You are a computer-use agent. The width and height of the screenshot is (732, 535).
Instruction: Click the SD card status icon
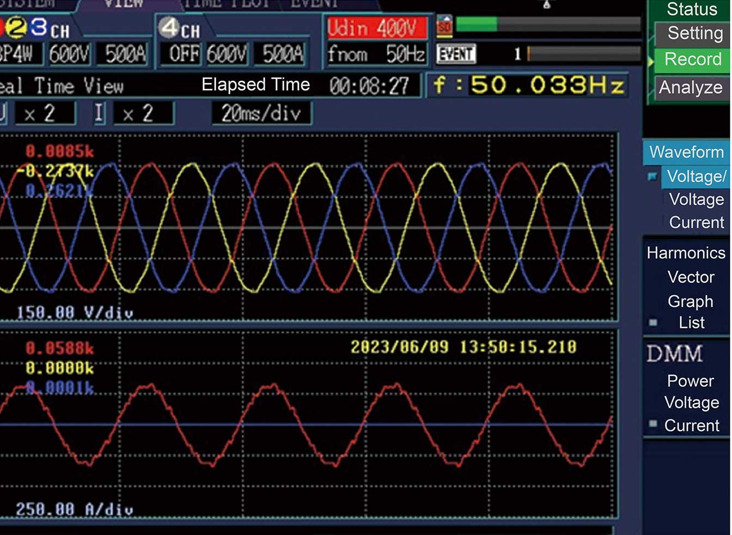point(444,26)
